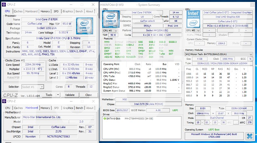
Task: Open the CPU #0 selector in HWiNFO64
Action: point(110,30)
